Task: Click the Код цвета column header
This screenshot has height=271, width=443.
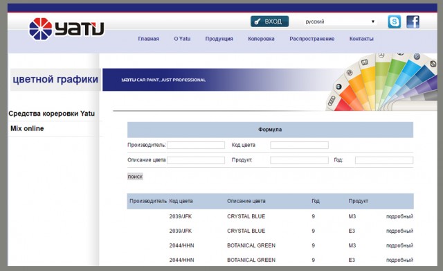Action: coord(181,201)
